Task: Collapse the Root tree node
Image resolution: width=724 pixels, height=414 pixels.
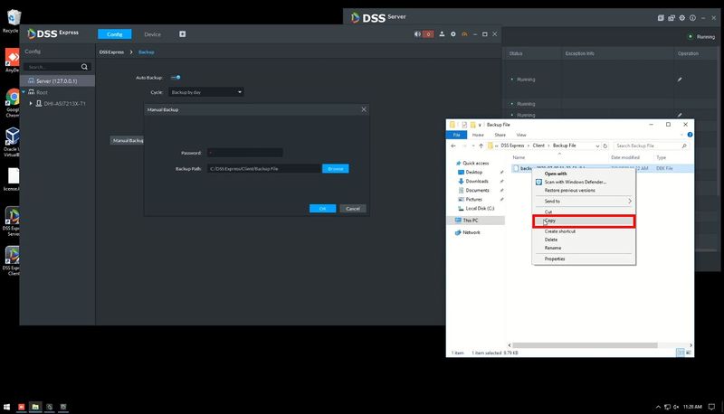Action: [24, 92]
